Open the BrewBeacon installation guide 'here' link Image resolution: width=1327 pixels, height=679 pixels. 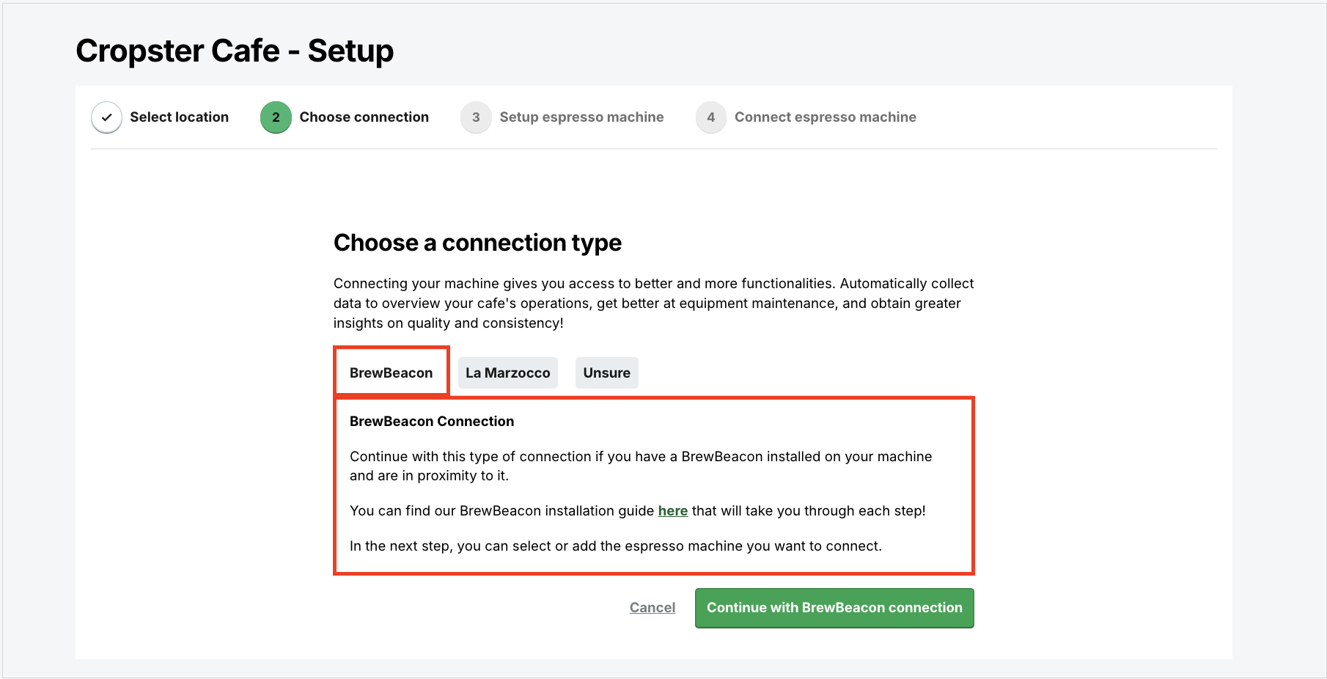[x=672, y=510]
